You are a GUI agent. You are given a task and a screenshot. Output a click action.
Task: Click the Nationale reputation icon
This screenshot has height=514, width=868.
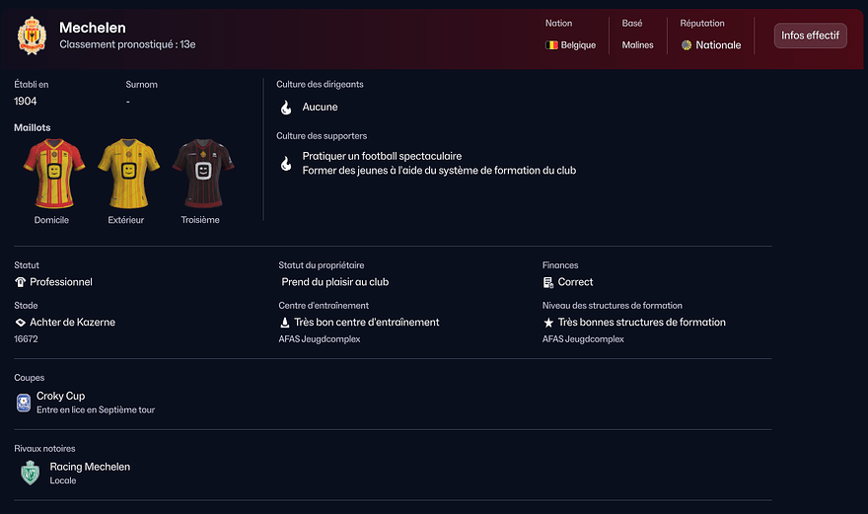(x=687, y=45)
